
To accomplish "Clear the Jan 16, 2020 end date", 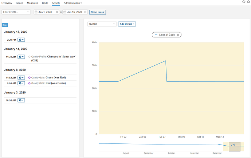I will [x=85, y=12].
